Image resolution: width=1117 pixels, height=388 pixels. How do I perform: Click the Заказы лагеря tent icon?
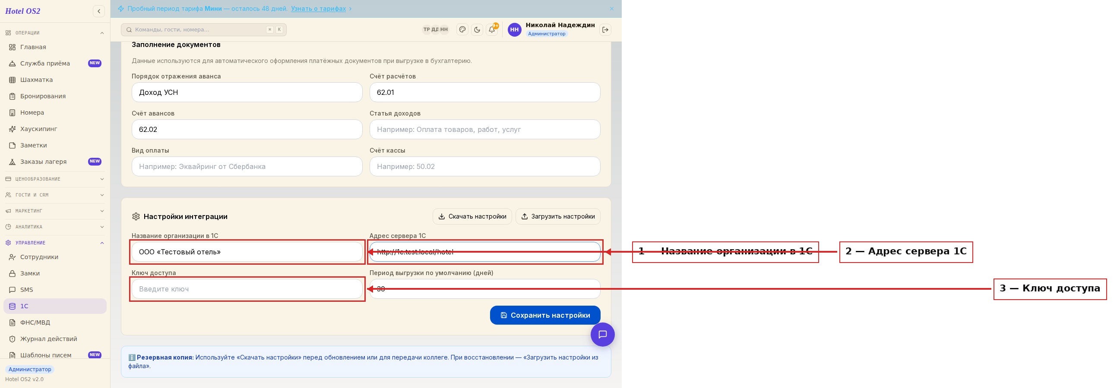(12, 162)
